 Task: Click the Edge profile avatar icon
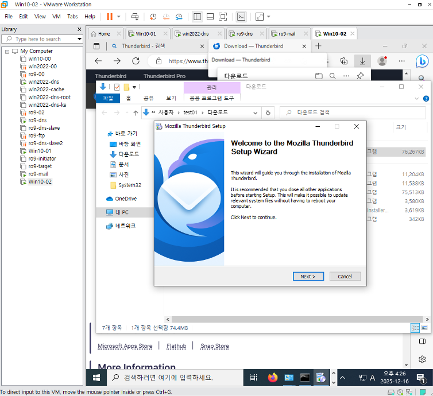[x=382, y=61]
